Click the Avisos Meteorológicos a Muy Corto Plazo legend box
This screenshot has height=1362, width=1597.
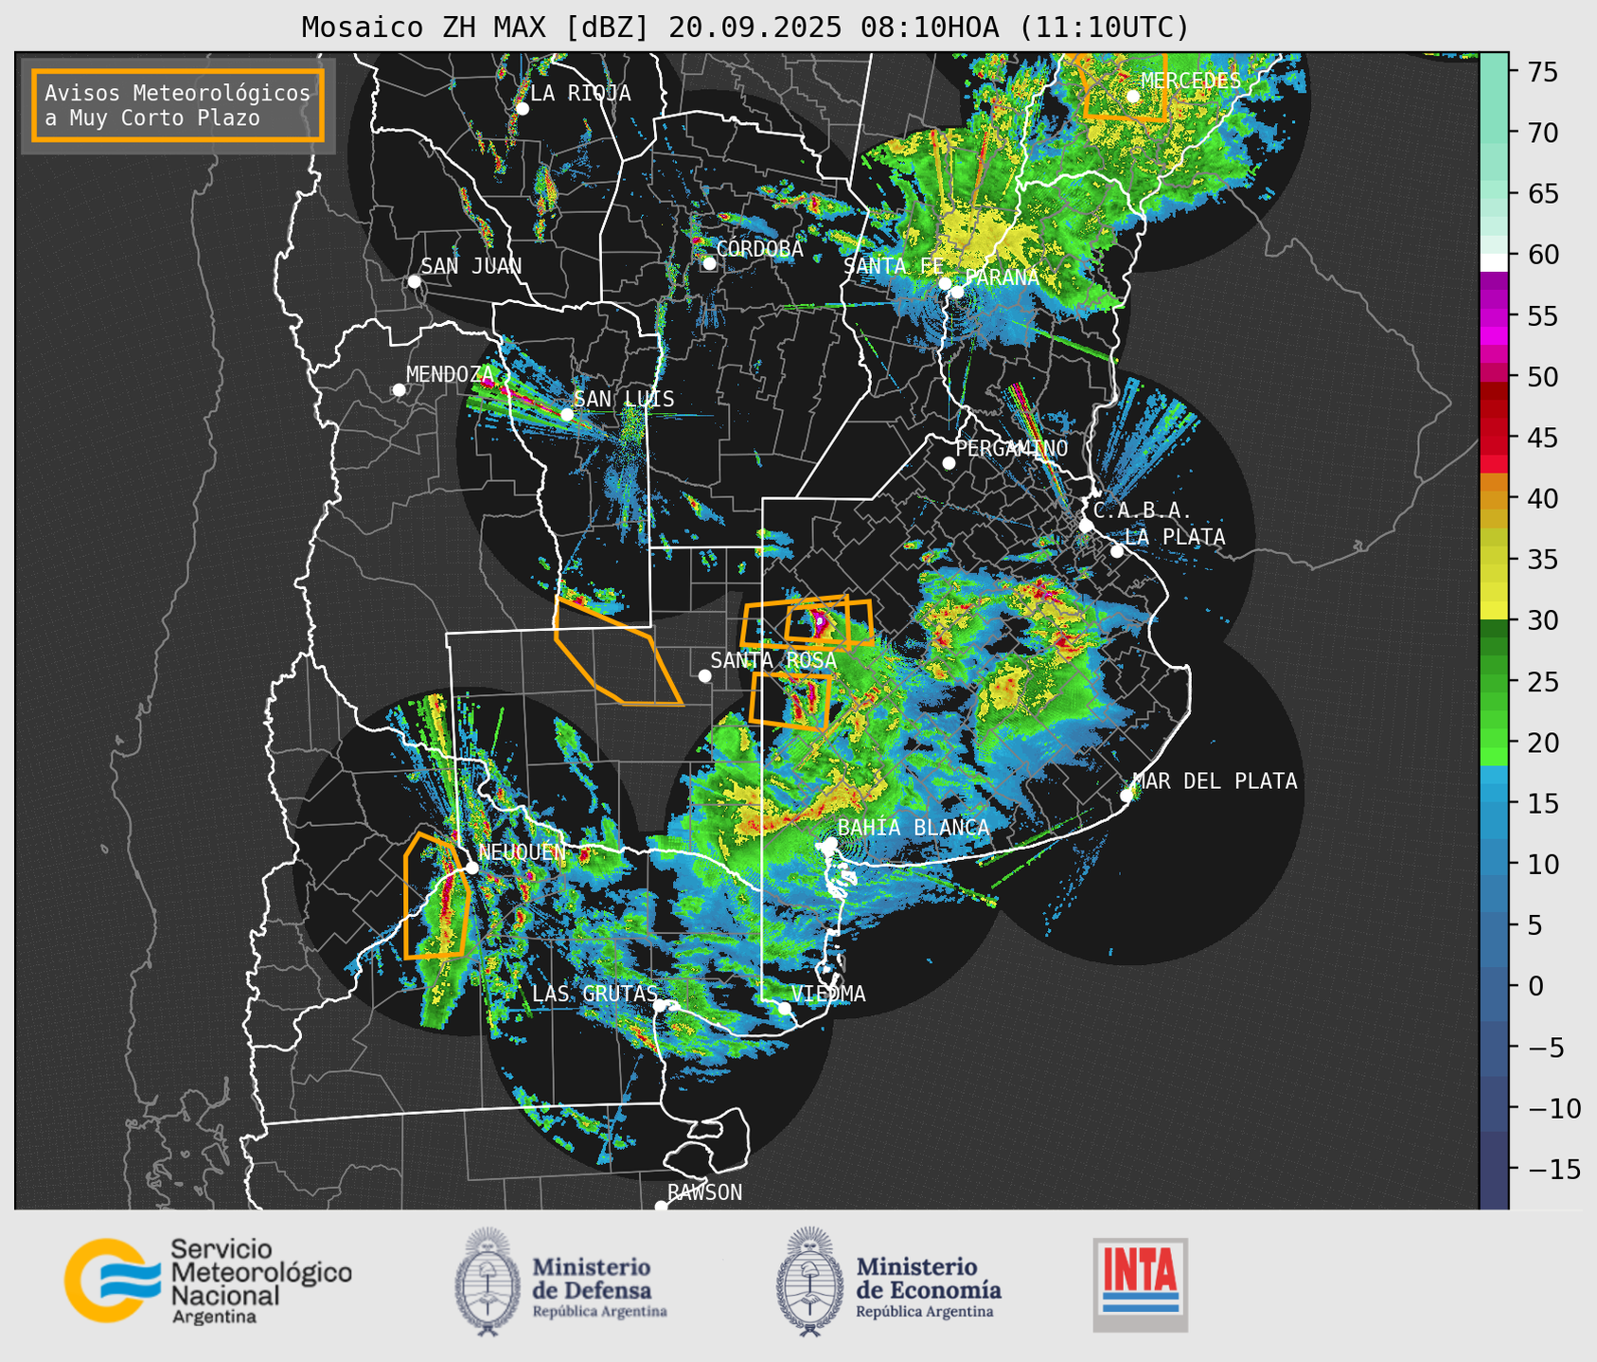click(x=178, y=105)
